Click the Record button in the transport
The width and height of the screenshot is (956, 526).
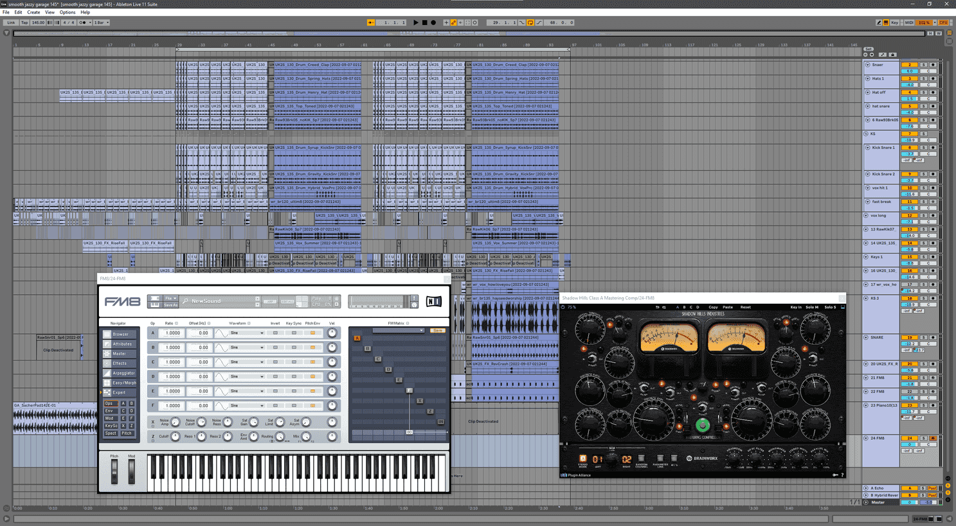(x=434, y=22)
